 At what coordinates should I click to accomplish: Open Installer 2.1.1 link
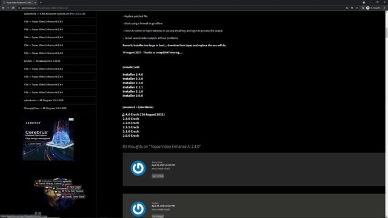point(133,87)
